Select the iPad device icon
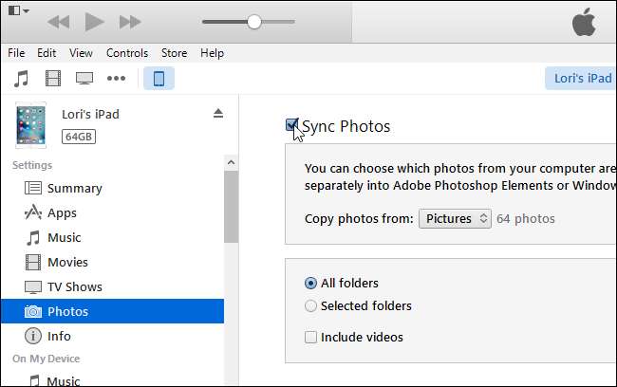Viewport: 617px width, 387px height. [x=159, y=78]
